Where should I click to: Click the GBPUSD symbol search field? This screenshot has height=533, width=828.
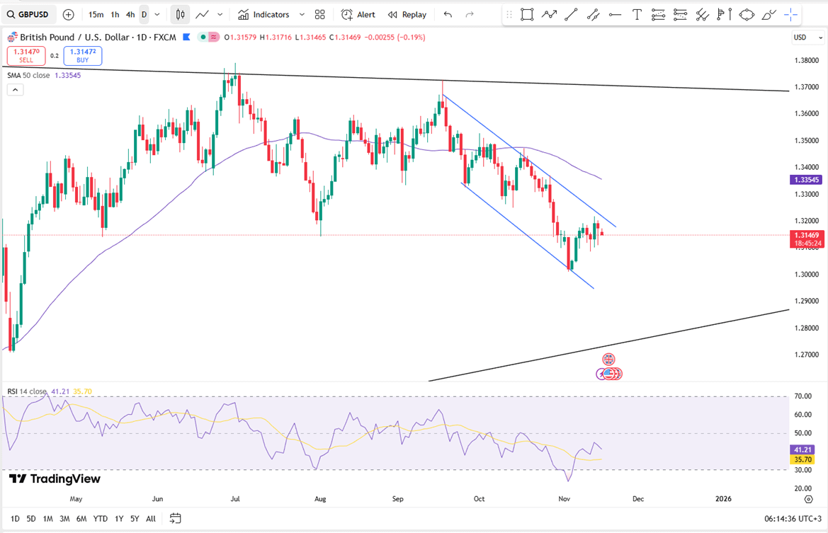click(28, 14)
